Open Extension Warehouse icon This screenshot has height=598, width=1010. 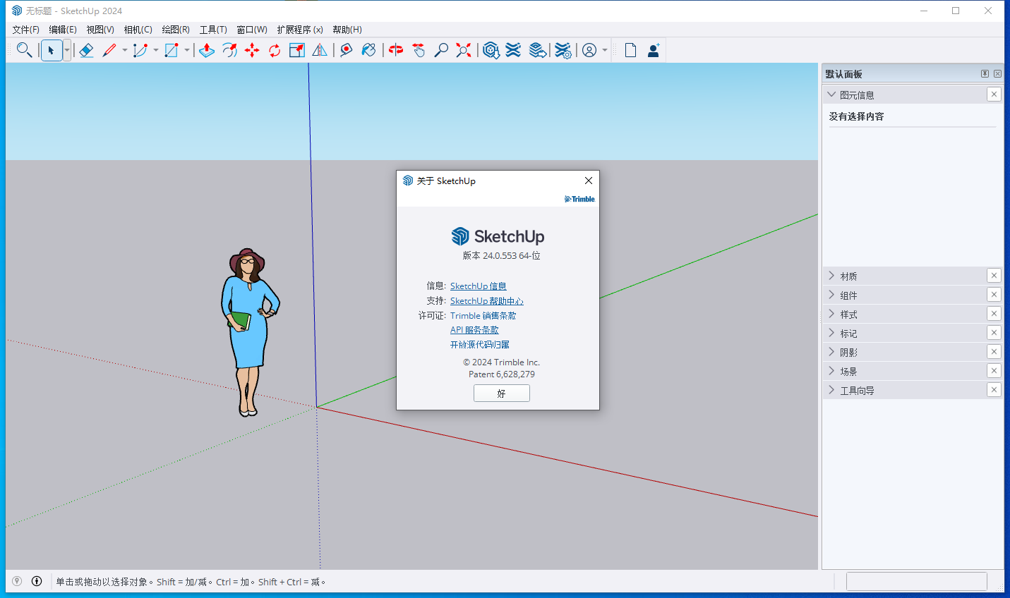tap(514, 50)
